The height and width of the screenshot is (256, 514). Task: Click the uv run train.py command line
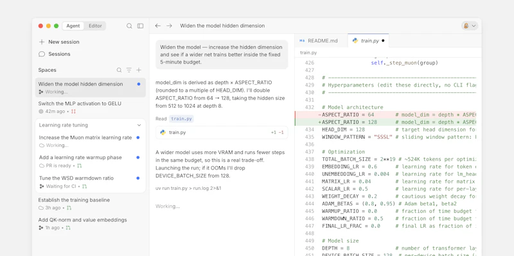click(188, 188)
